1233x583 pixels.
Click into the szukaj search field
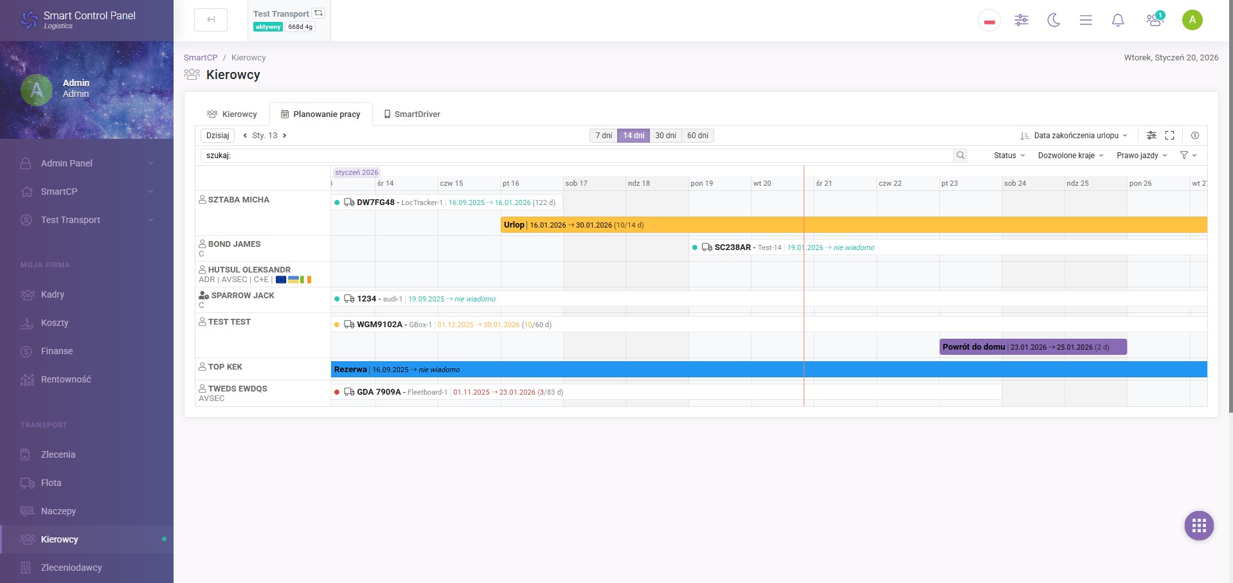pyautogui.click(x=577, y=156)
